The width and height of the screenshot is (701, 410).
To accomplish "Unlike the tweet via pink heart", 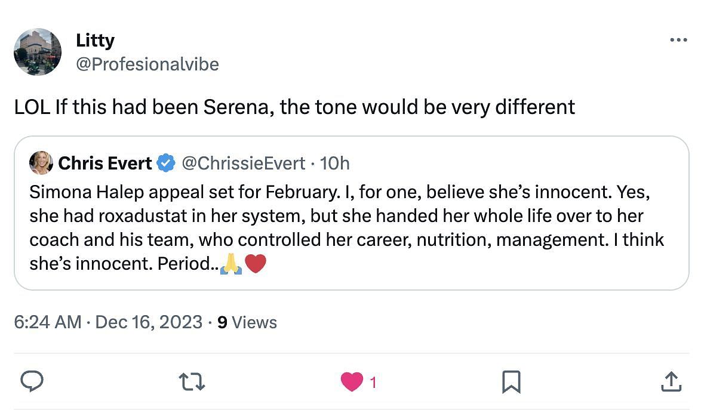I will [352, 382].
